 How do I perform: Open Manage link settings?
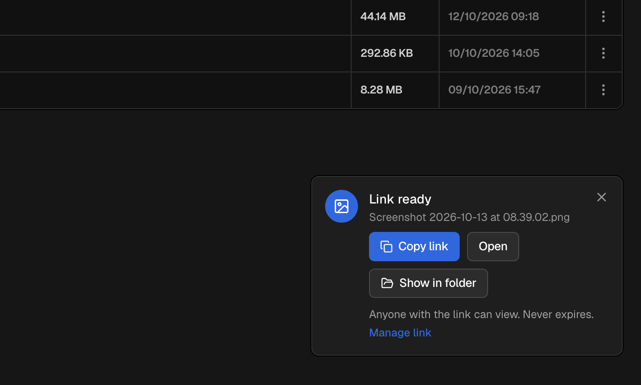point(400,333)
